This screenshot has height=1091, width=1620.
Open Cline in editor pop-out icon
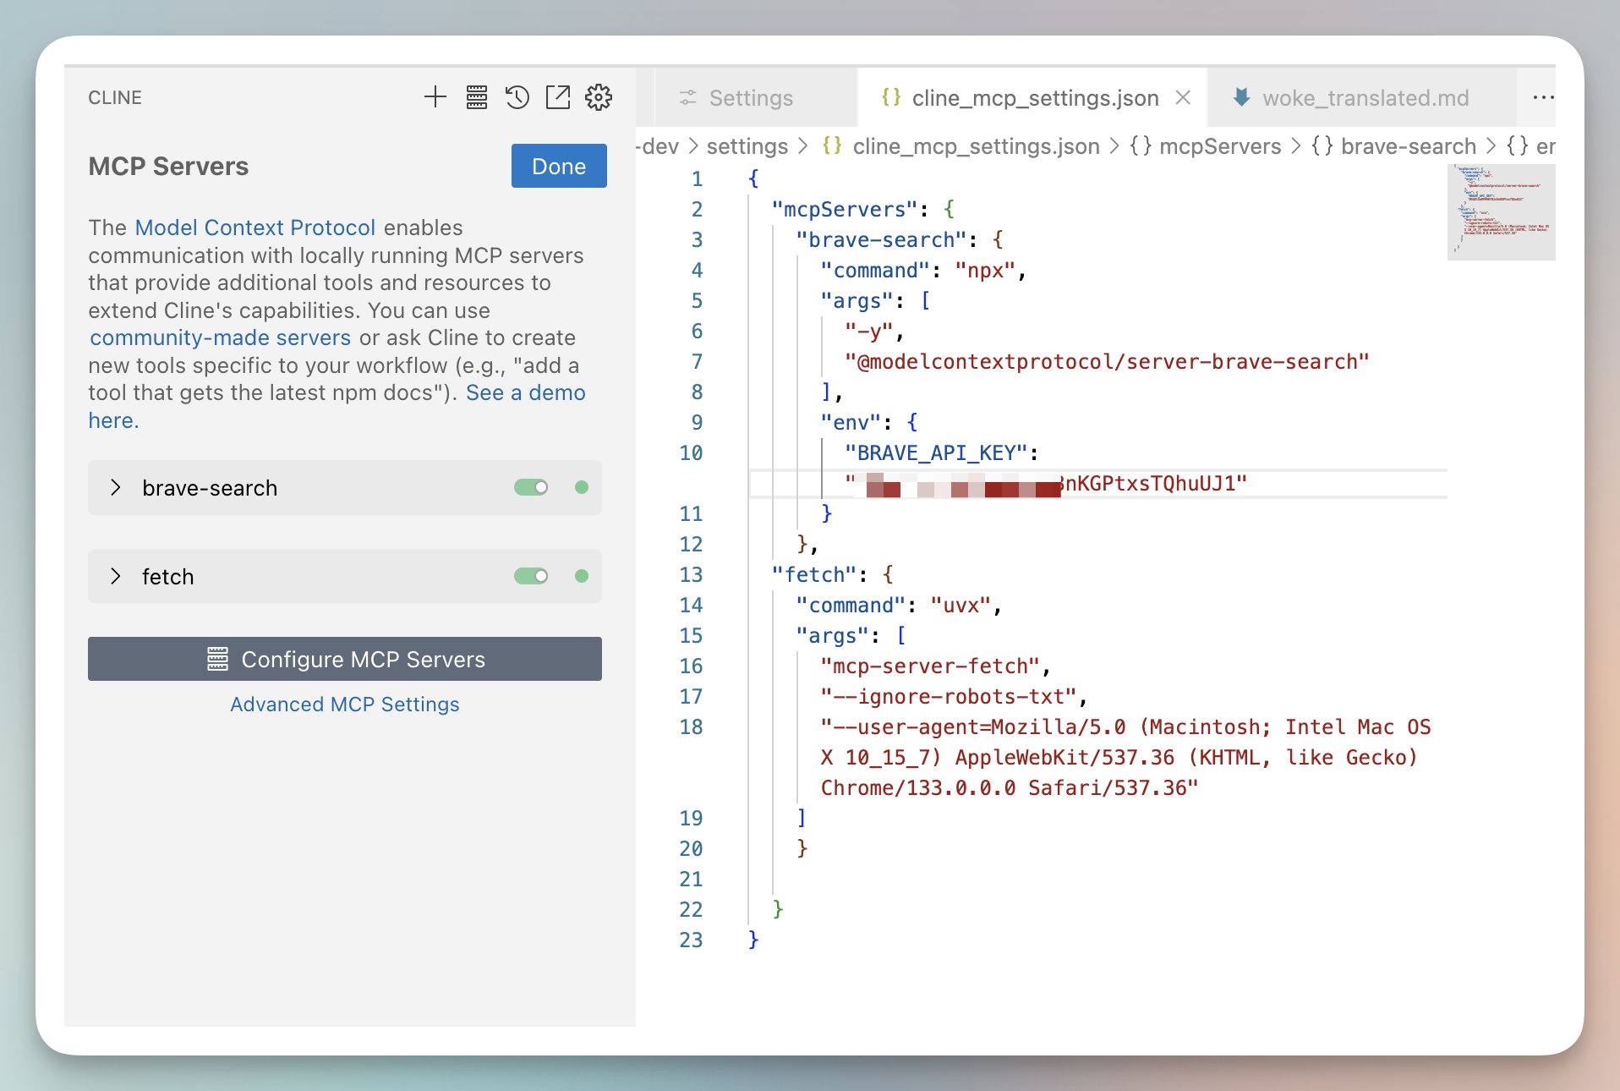coord(558,97)
